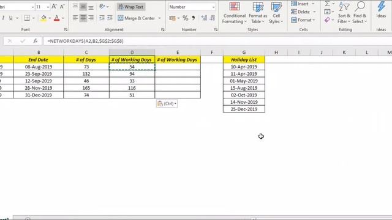Click the Clear eraser icon
This screenshot has height=220, width=392.
point(327,20)
